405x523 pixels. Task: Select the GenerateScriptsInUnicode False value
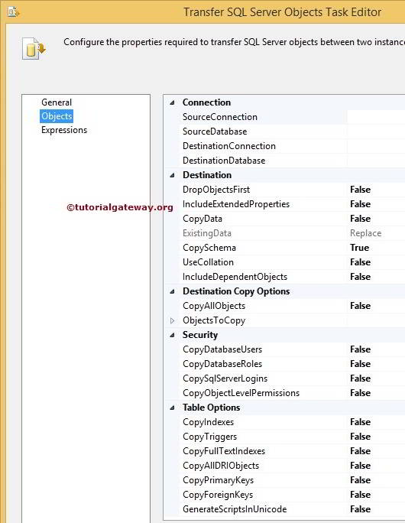point(361,509)
